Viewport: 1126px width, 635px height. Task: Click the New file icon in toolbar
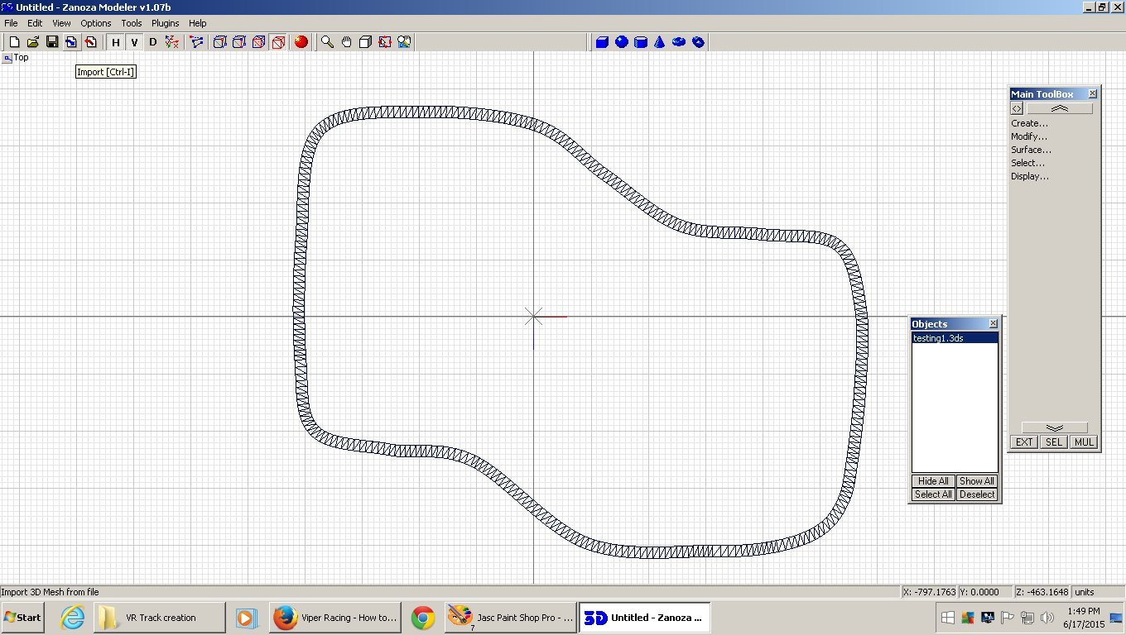pos(14,42)
